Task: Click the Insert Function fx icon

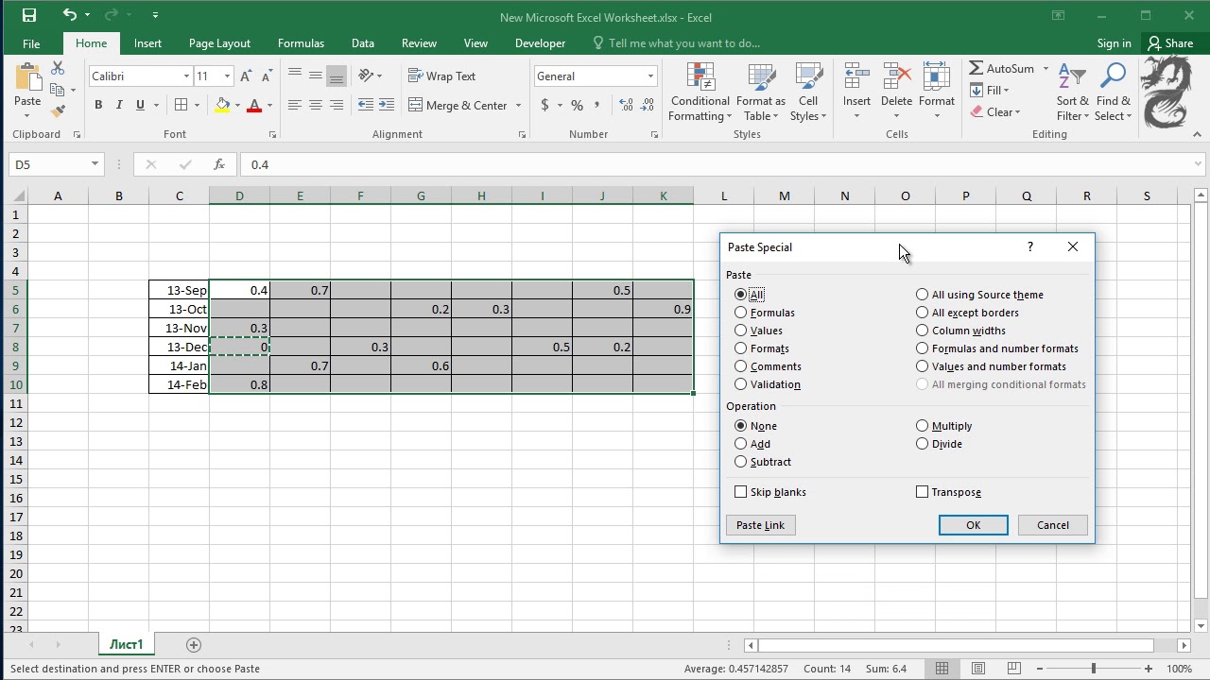Action: (218, 164)
